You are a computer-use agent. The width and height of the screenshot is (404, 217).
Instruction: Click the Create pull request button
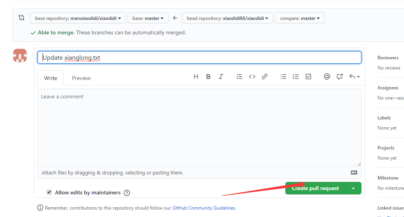[x=315, y=188]
